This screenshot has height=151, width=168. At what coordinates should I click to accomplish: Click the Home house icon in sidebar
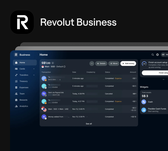pos(16,63)
